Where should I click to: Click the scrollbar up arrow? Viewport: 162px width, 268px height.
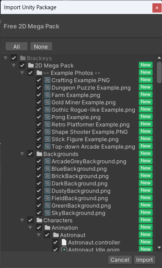coord(159,58)
